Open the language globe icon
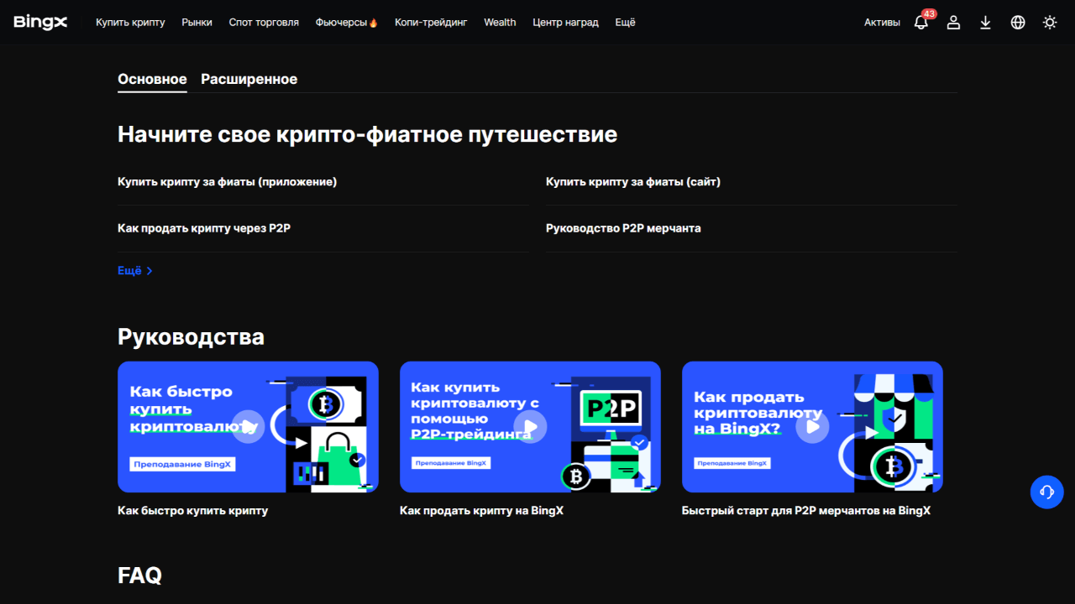The width and height of the screenshot is (1075, 604). (x=1018, y=23)
